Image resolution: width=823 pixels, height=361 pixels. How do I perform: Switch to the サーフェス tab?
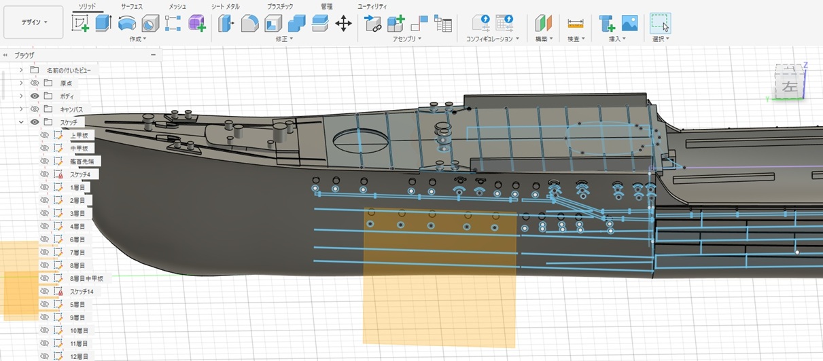click(131, 6)
